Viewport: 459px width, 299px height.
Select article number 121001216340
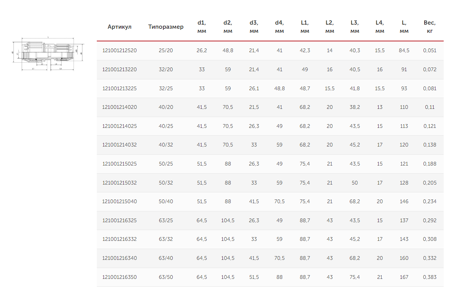tap(120, 258)
